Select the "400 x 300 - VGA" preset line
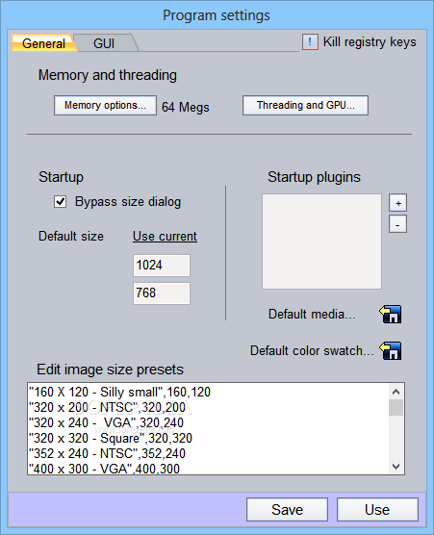This screenshot has width=434, height=535. 104,469
